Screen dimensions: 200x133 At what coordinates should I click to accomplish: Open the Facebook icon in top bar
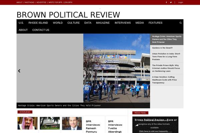[x=166, y=2]
